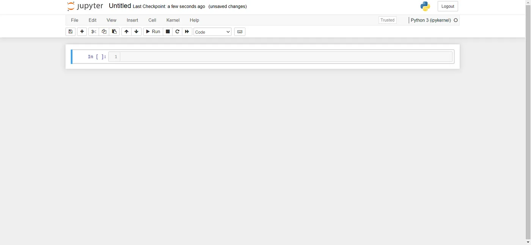Image resolution: width=531 pixels, height=245 pixels.
Task: Open the Insert menu
Action: coord(132,20)
